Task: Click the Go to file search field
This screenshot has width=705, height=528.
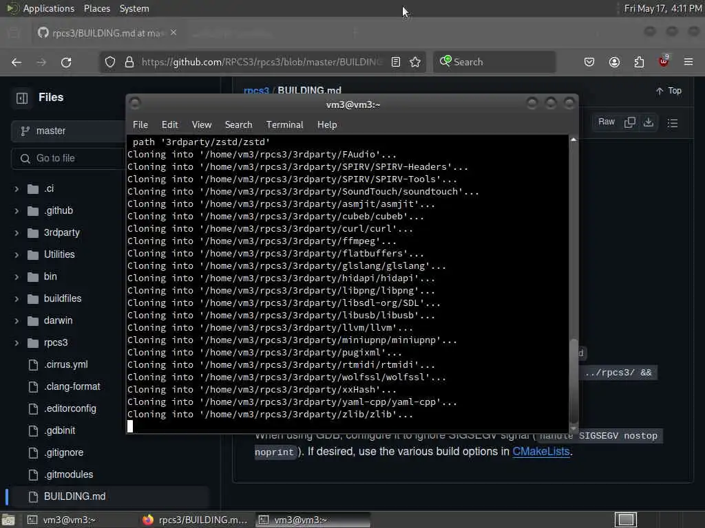Action: [x=67, y=159]
